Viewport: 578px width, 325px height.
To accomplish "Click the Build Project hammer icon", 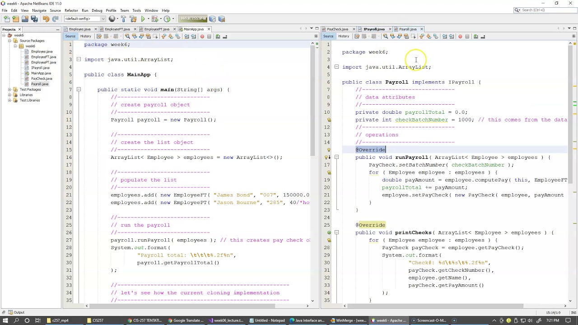I will 123,19.
